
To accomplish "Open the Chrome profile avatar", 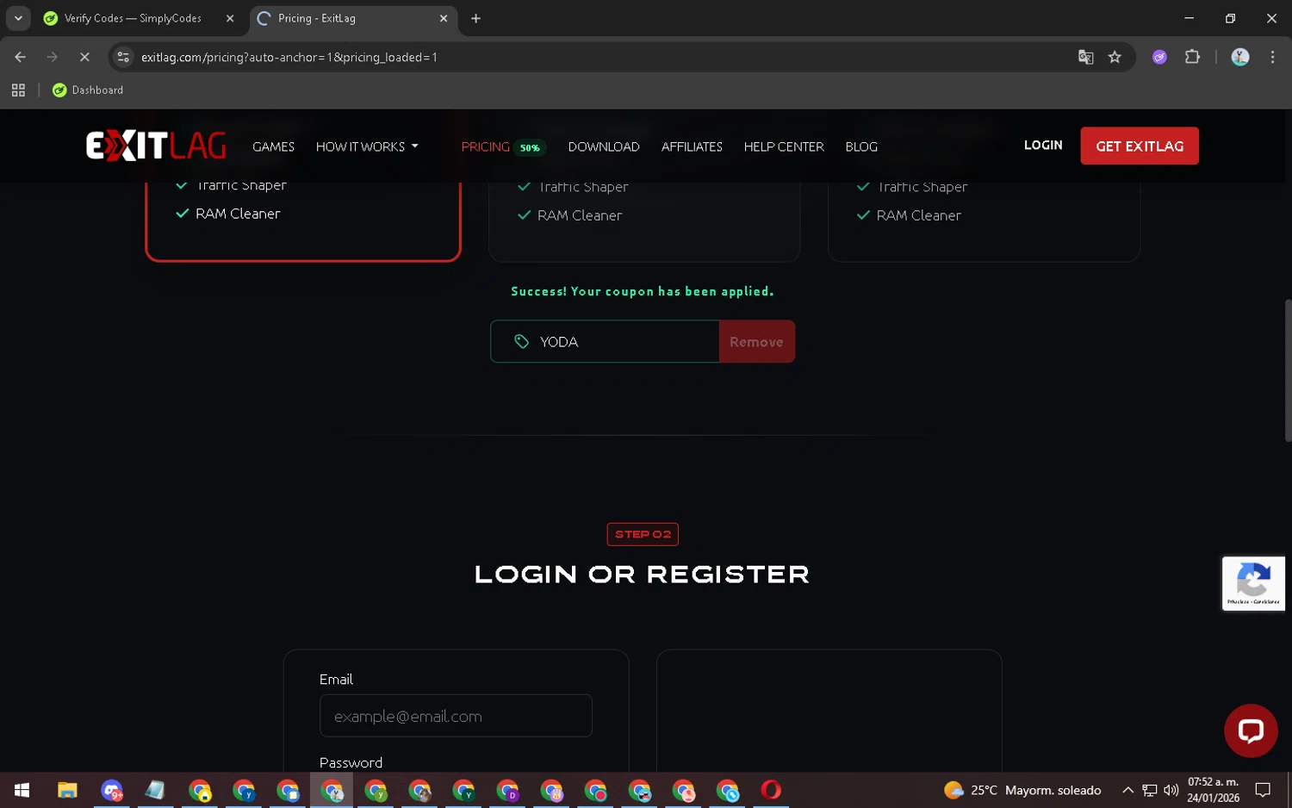I will pos(1239,57).
